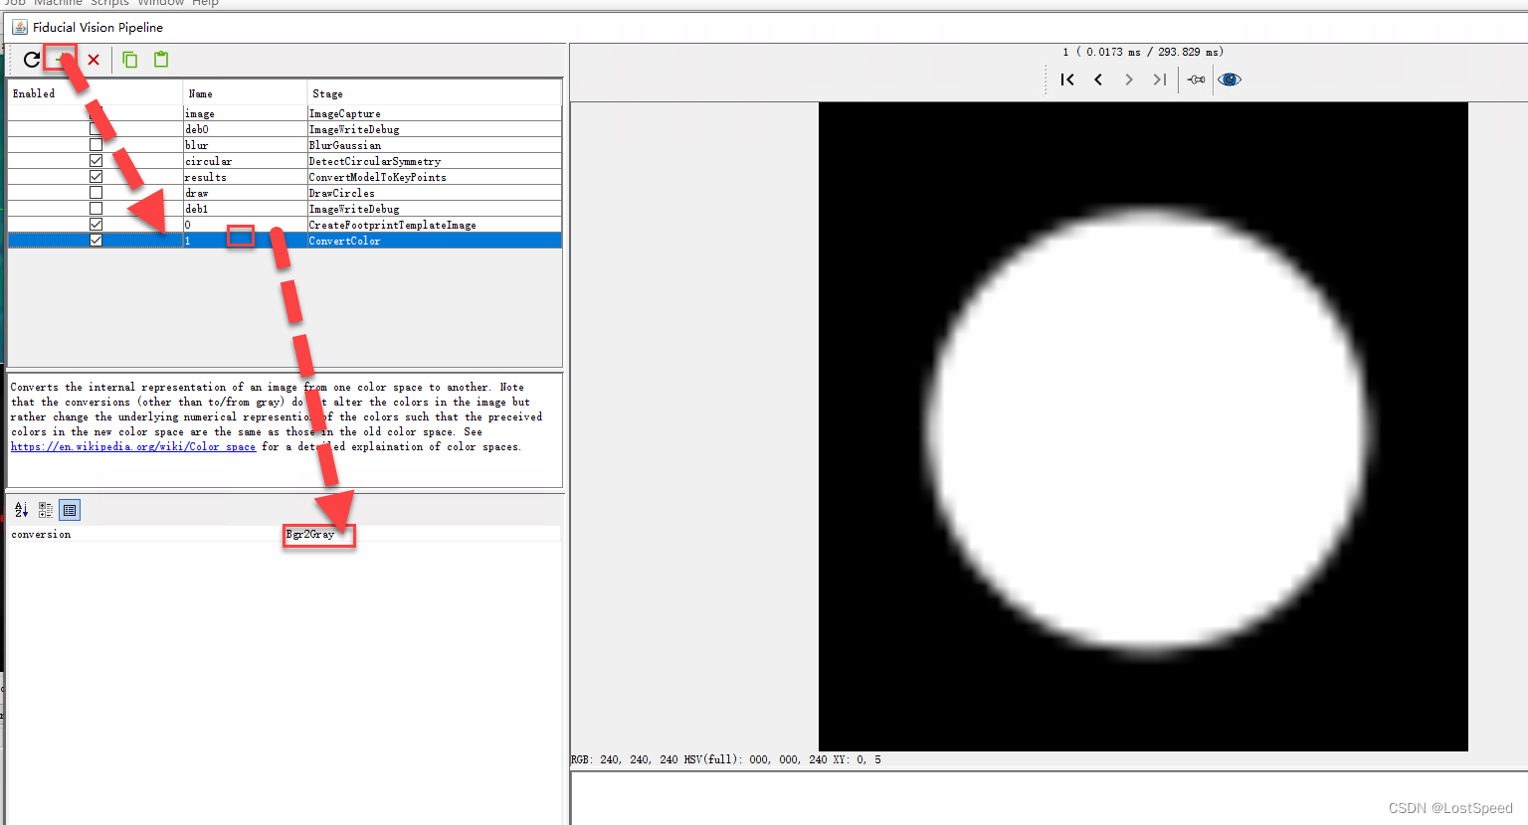Click the 'ImageWriteDebug' stage cell in deb0 row
The image size is (1528, 825).
tap(435, 129)
